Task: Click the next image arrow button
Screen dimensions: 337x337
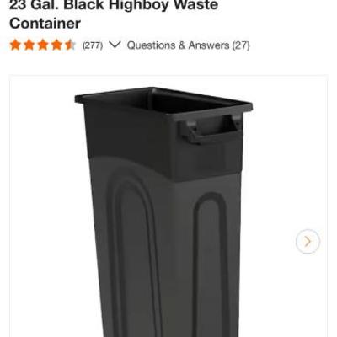Action: coord(308,241)
